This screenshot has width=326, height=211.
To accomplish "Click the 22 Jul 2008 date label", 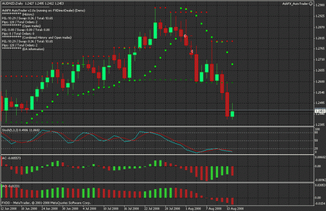I will pos(152,209).
